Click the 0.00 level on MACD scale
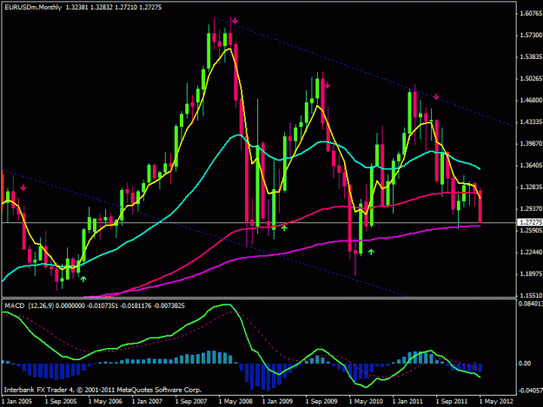The image size is (543, 407). pyautogui.click(x=525, y=364)
